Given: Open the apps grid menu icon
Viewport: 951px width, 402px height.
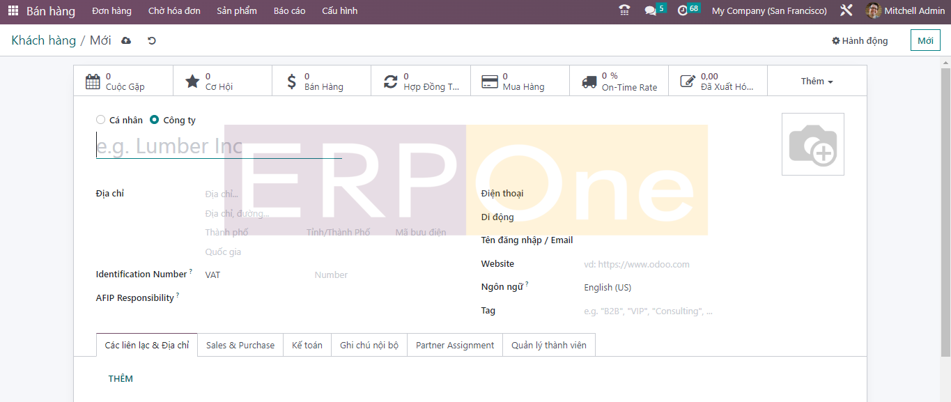Looking at the screenshot, I should point(13,11).
